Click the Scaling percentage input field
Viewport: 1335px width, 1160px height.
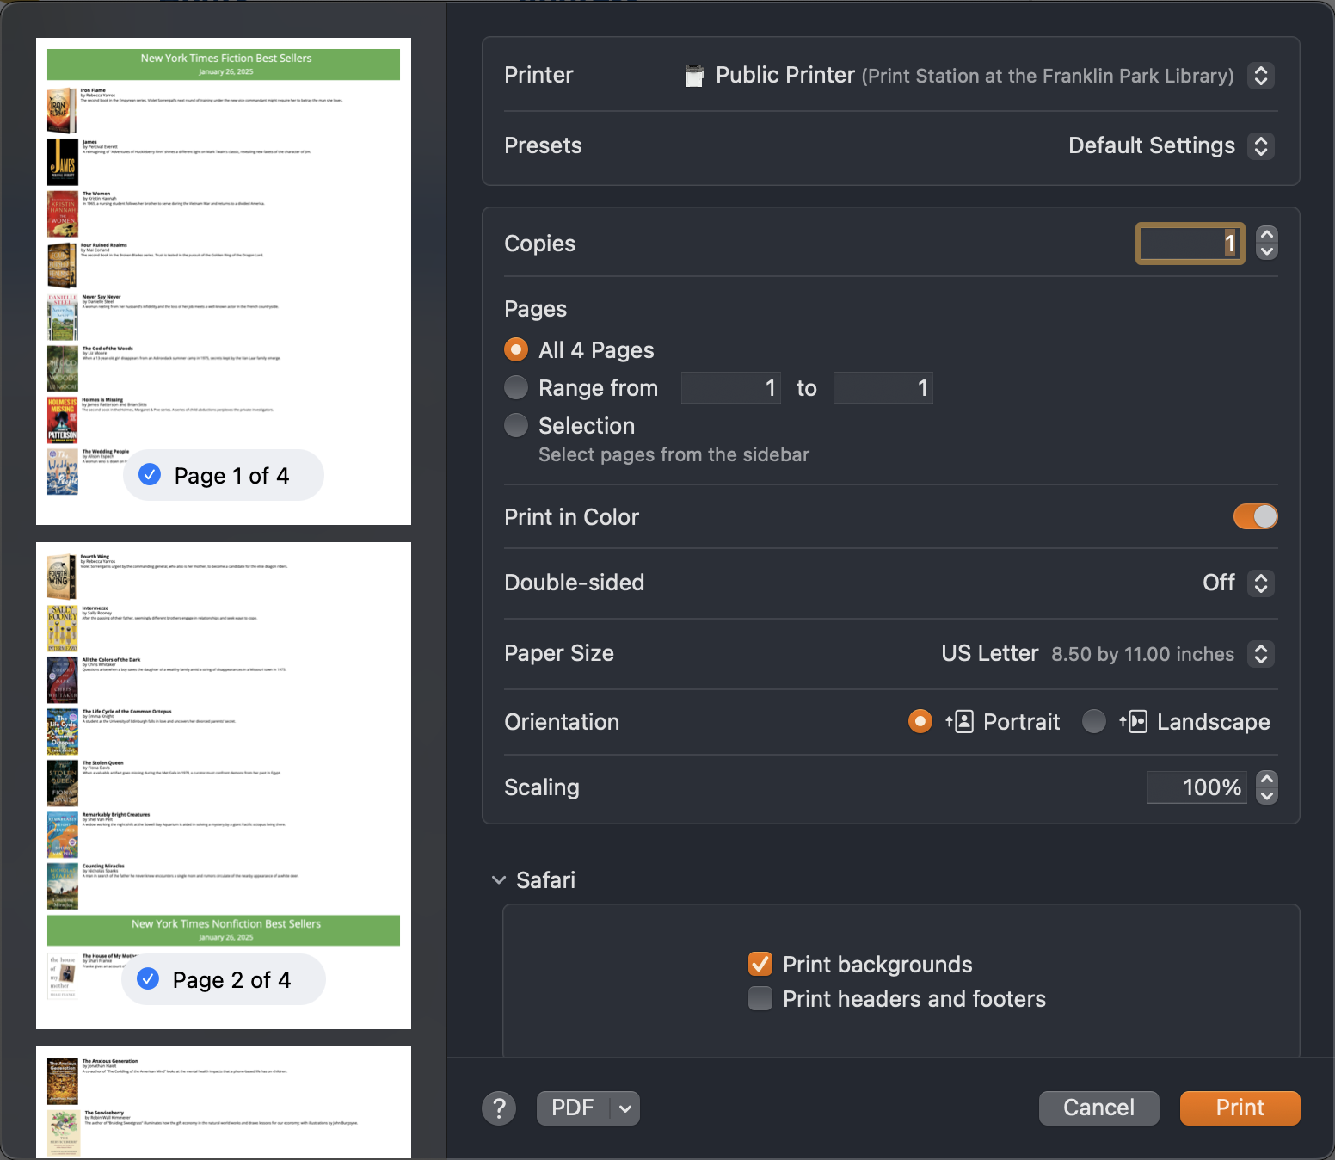pyautogui.click(x=1197, y=787)
